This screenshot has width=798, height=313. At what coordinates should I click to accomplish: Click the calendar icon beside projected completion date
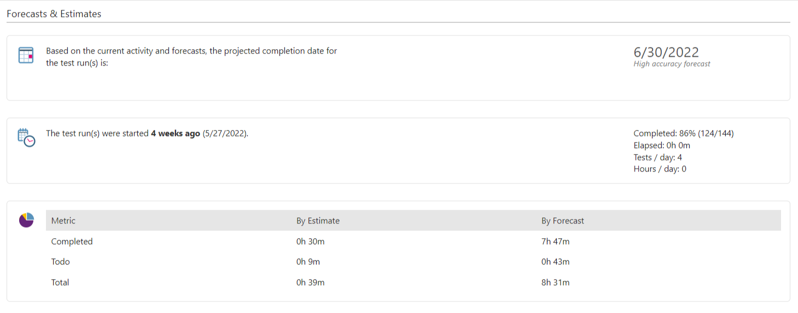[x=26, y=55]
